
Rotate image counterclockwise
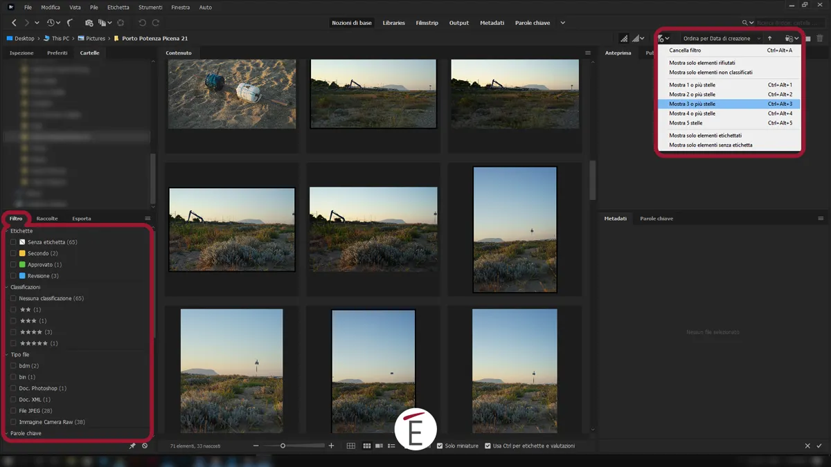tap(142, 22)
